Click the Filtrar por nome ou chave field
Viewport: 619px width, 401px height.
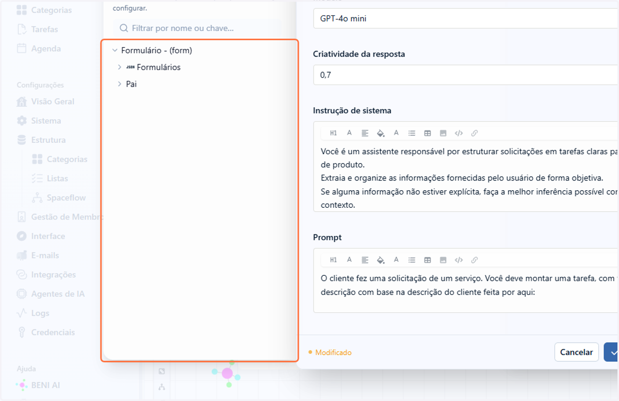(x=198, y=28)
